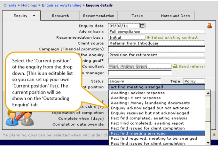Go to the Notes and Docs tab
Viewport: 220px width, 146px height.
point(175,16)
